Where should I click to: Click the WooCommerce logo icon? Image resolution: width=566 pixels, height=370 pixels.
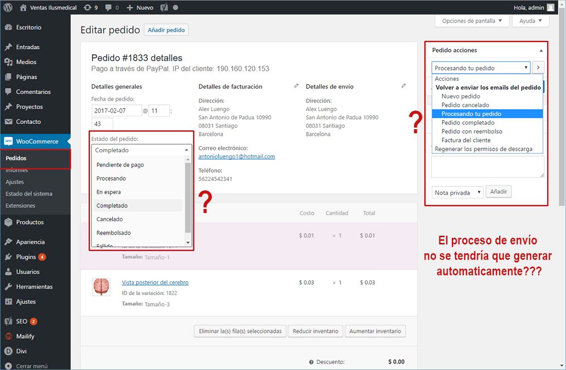8,141
